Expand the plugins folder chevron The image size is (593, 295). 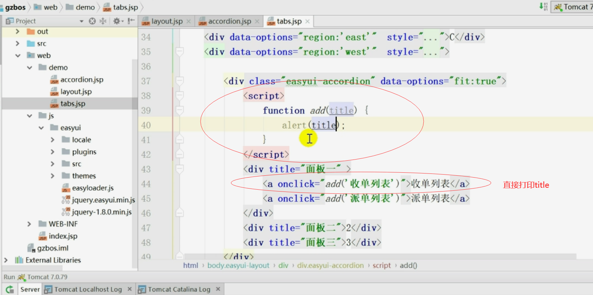53,152
